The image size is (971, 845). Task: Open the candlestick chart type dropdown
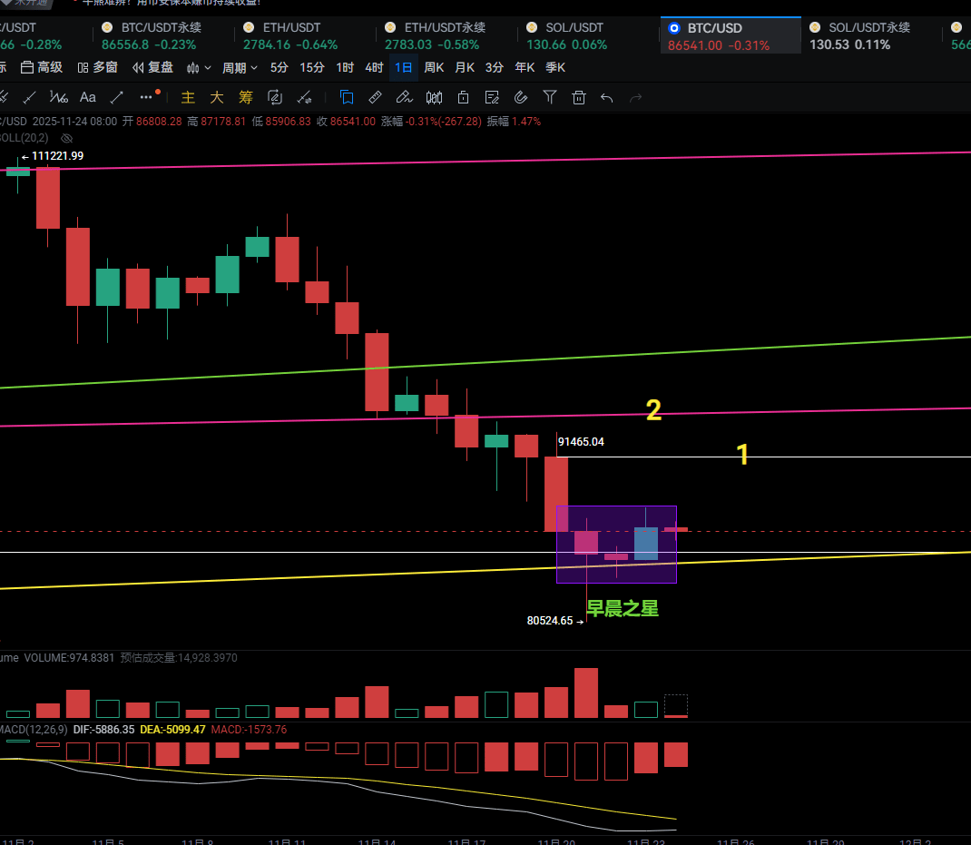click(x=199, y=67)
